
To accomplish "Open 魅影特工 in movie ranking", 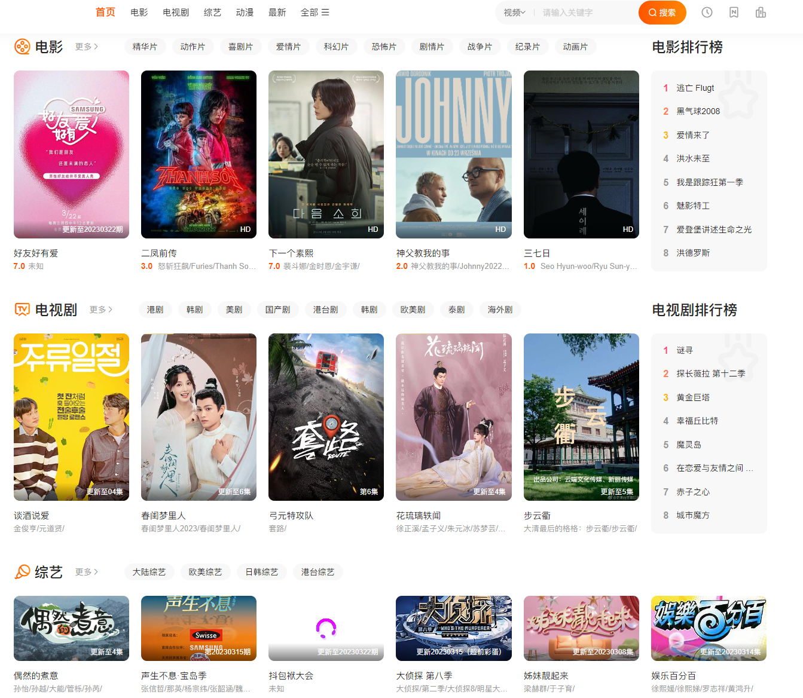I will coord(693,206).
